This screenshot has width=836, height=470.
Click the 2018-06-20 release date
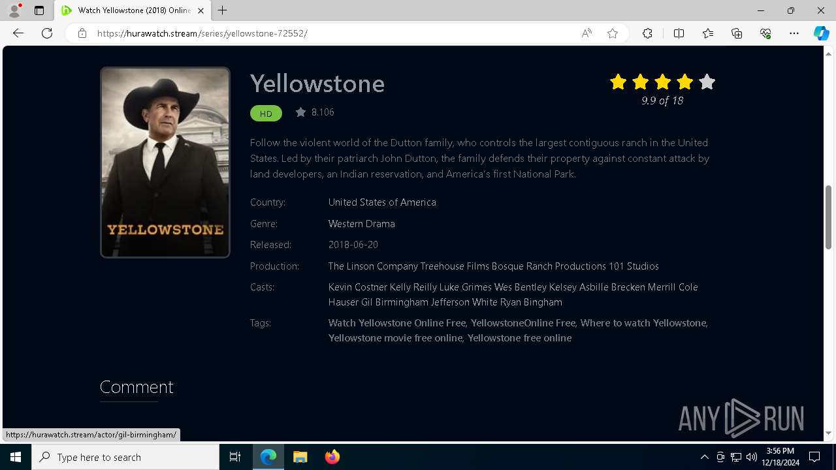coord(353,245)
